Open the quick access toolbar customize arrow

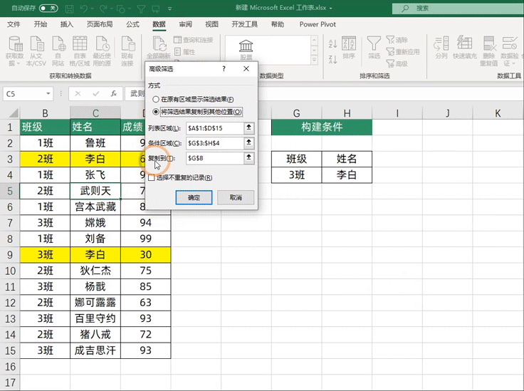169,9
